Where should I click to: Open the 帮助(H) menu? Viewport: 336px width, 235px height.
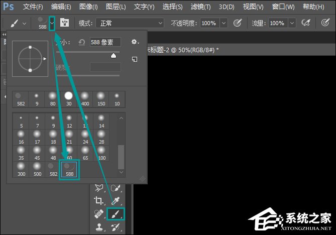pos(313,7)
